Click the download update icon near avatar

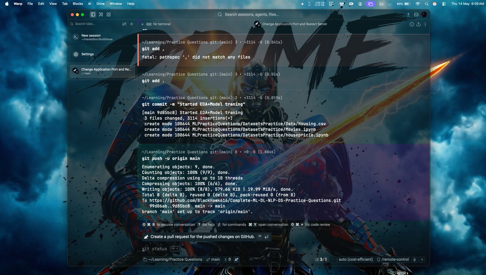click(408, 15)
